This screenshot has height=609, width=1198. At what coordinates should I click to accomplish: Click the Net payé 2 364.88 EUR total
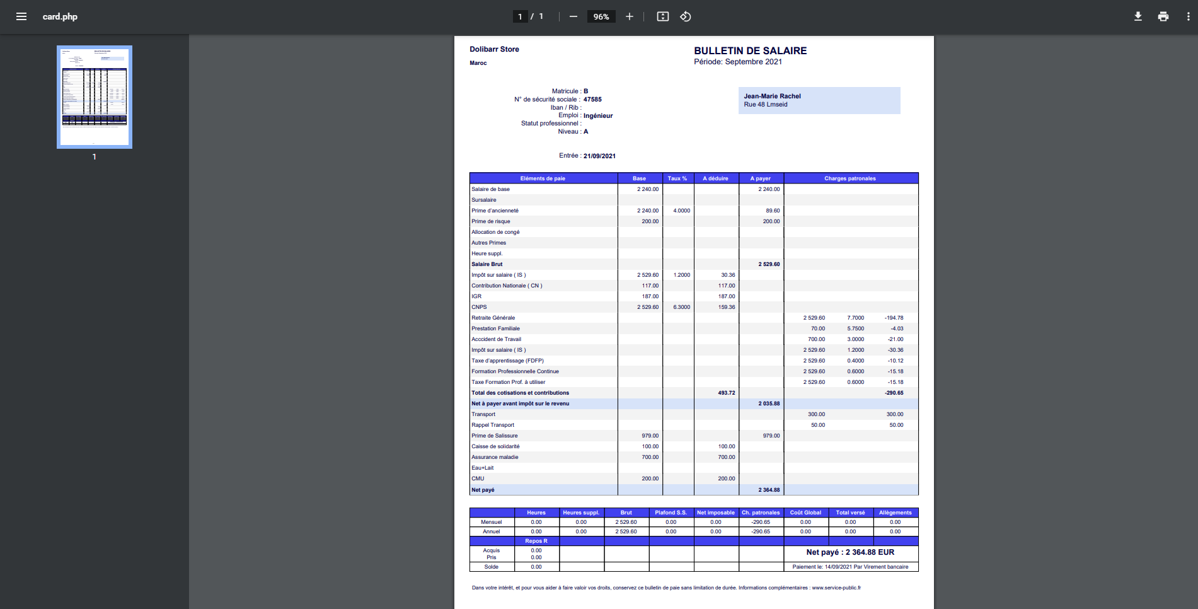pyautogui.click(x=850, y=552)
